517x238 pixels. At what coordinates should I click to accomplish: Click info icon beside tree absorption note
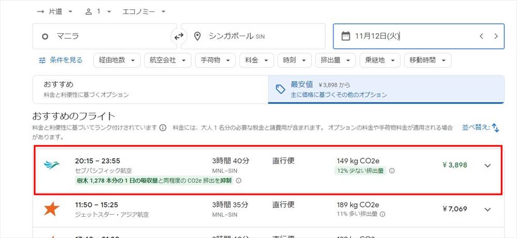pos(239,181)
